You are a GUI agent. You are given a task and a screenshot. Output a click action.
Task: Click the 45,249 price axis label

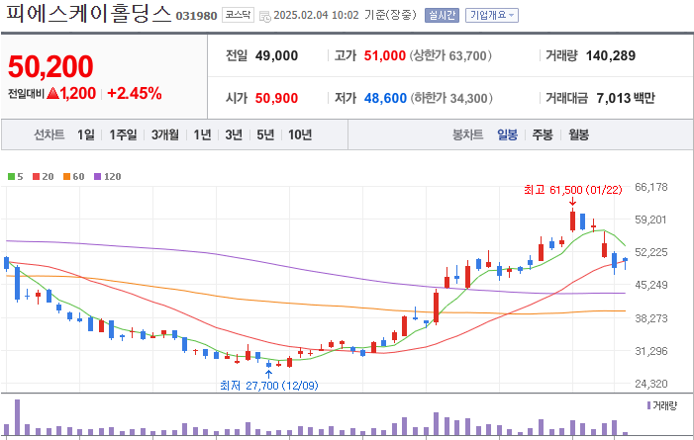(x=651, y=285)
